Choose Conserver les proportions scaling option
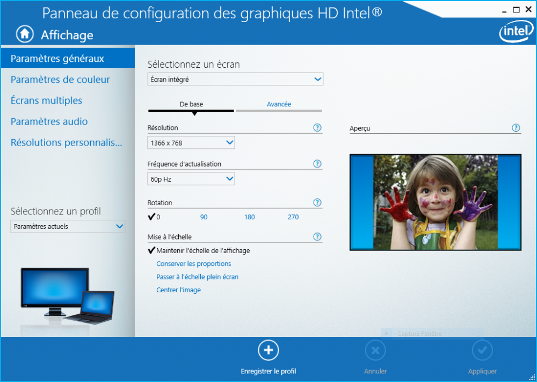Screen dimensions: 537x382 (193, 264)
